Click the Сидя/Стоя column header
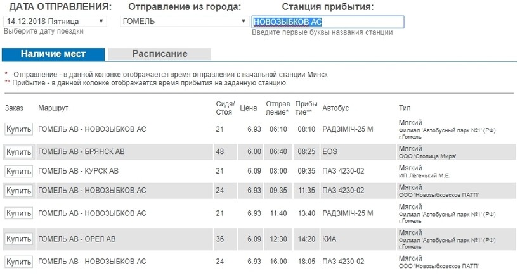This screenshot has width=520, height=278. point(225,108)
